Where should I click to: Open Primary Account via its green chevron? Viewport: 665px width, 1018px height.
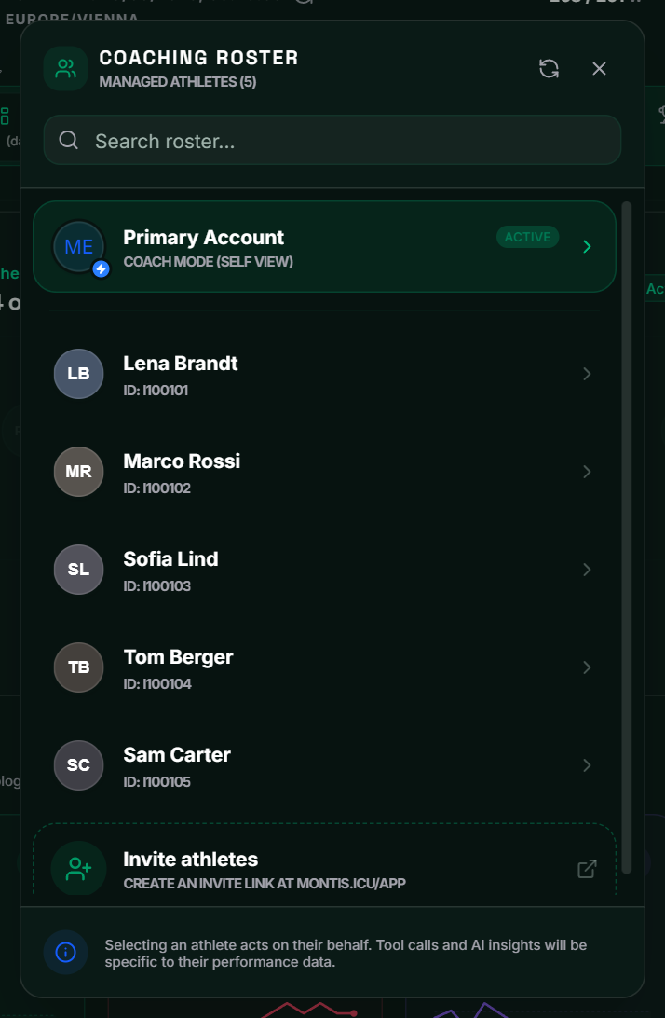587,247
